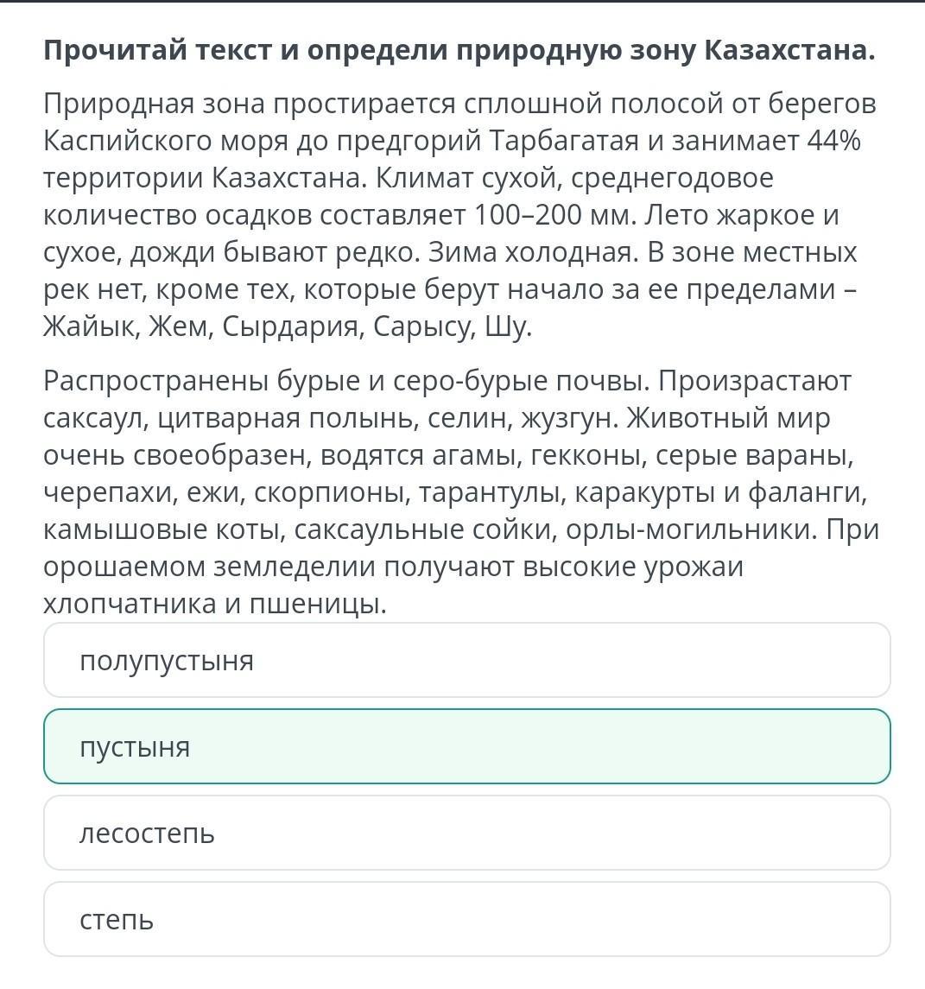
Task: Click the word «Казахстана» in the bold heading
Action: click(x=789, y=50)
